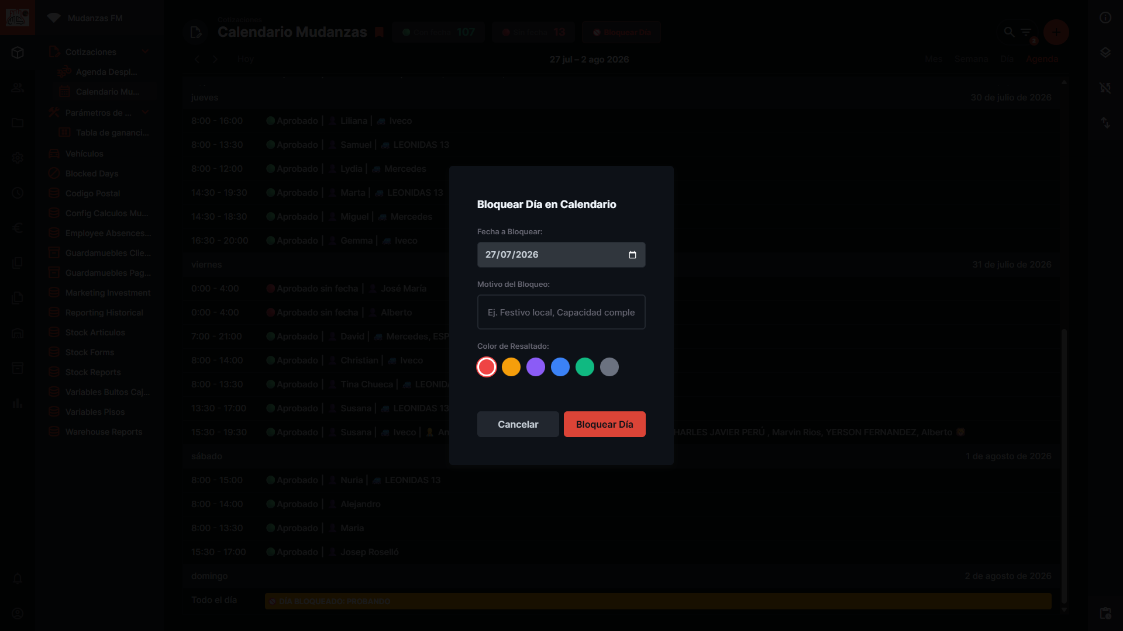This screenshot has height=631, width=1123.
Task: Focus the Motivo del Bloqueo text field
Action: (x=561, y=312)
